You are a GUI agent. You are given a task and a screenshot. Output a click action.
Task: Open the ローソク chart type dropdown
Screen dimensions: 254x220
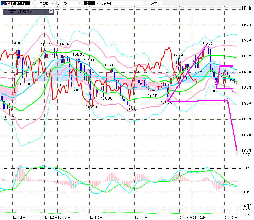[79, 3]
